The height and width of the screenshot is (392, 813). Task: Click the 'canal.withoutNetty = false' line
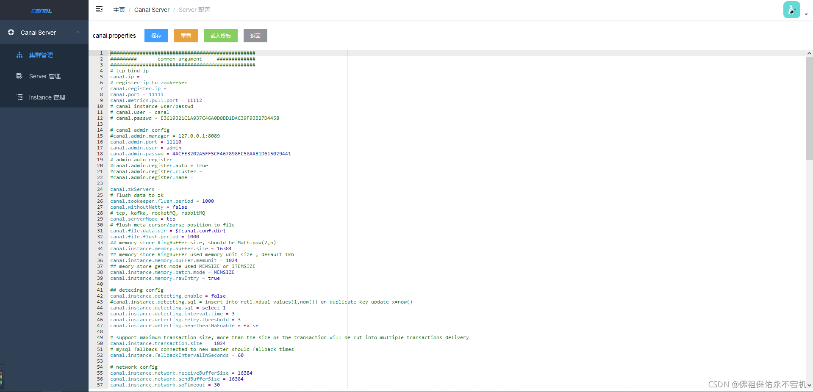coord(149,207)
